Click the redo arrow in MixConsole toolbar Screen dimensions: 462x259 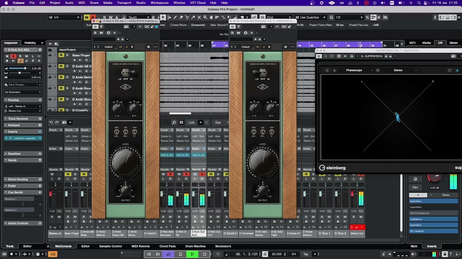pyautogui.click(x=57, y=122)
